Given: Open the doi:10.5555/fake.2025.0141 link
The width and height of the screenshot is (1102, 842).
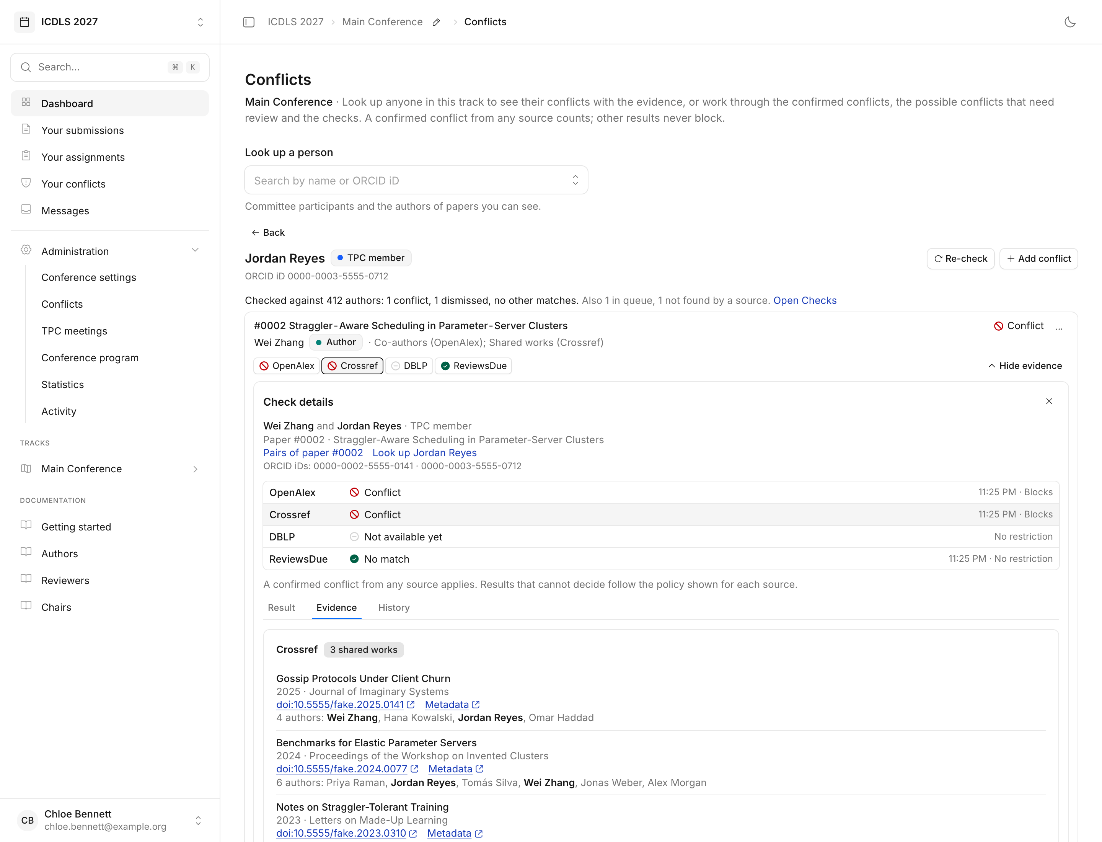Looking at the screenshot, I should [x=345, y=705].
